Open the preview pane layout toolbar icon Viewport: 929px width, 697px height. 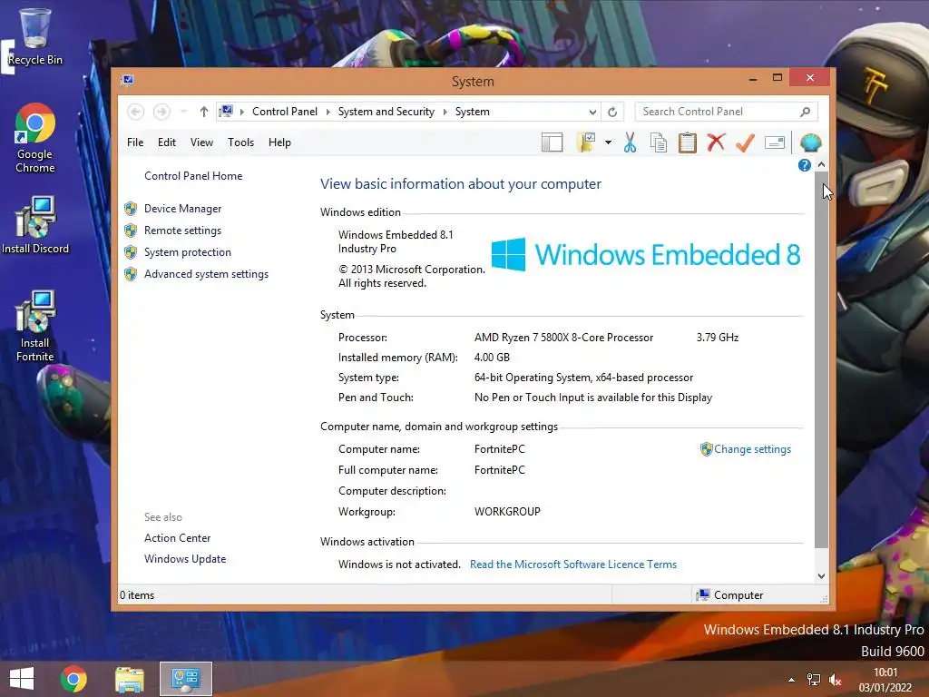(552, 142)
